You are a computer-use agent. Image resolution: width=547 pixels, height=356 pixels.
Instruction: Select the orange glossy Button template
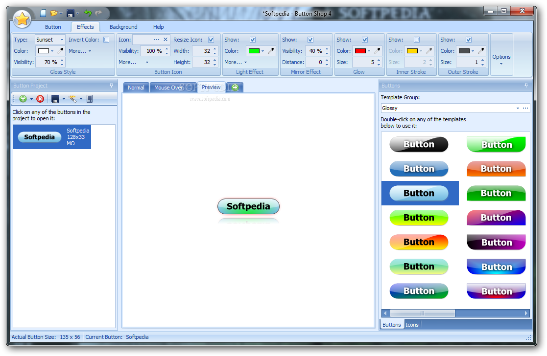496,169
